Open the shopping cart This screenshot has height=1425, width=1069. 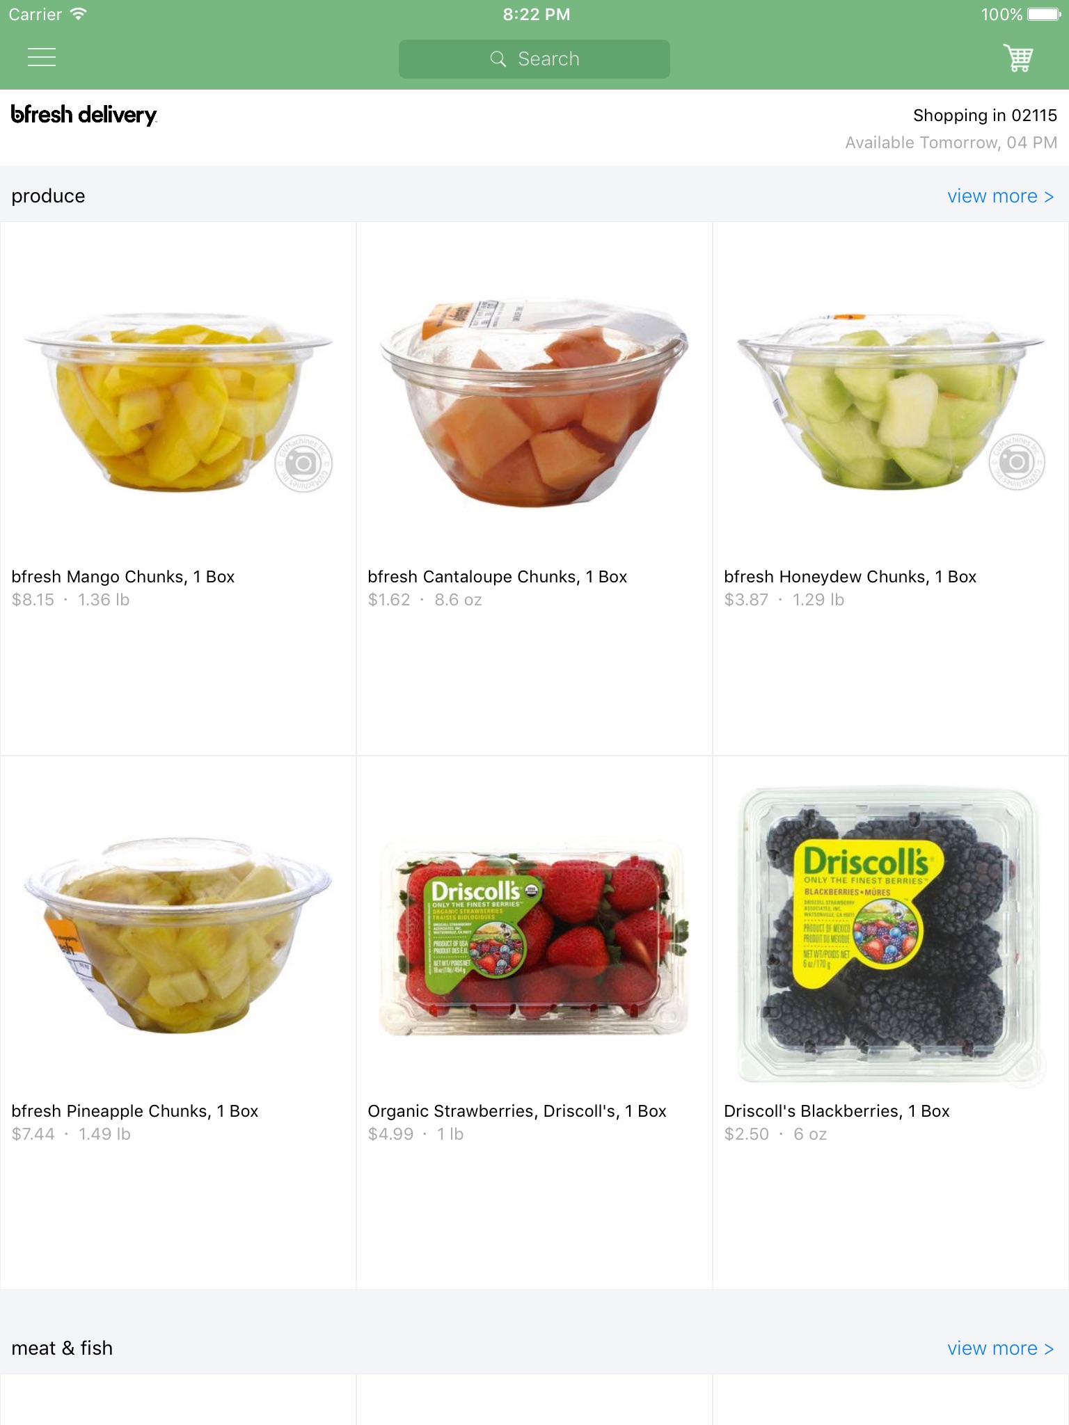point(1018,58)
